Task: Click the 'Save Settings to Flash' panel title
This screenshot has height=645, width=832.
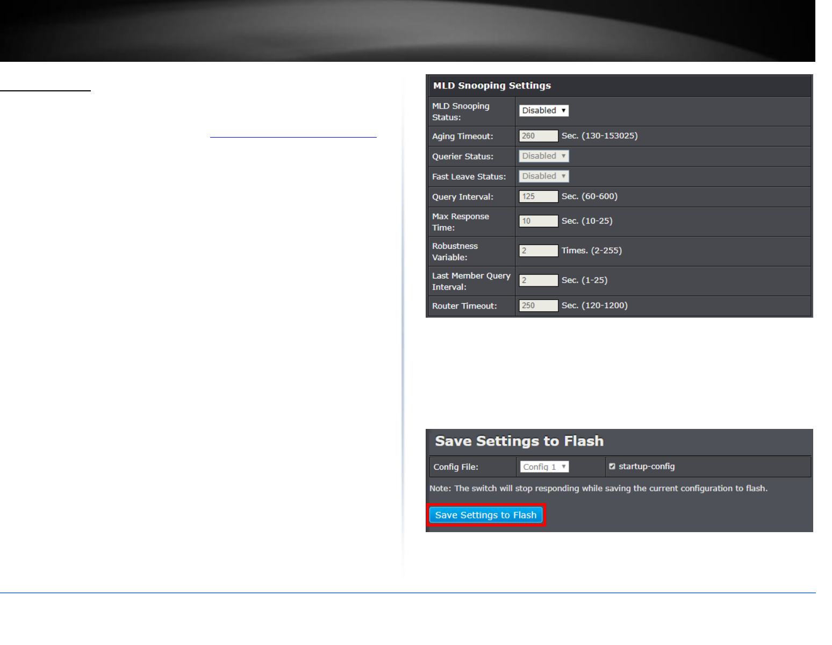Action: (519, 441)
